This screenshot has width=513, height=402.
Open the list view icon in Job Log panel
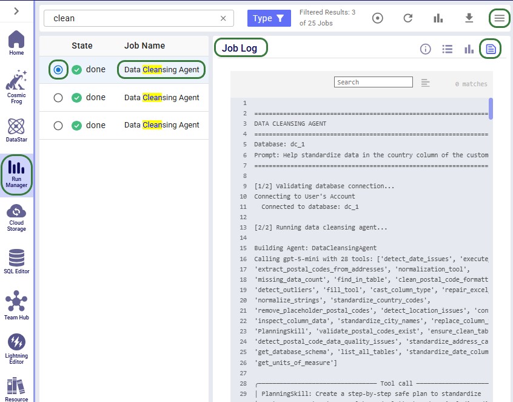click(448, 49)
